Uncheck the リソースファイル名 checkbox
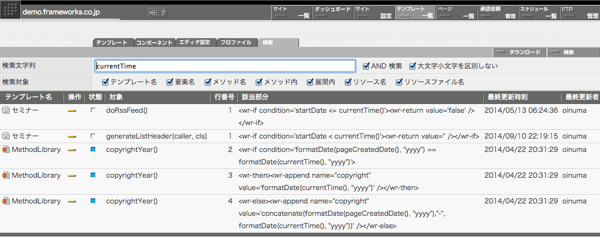The image size is (600, 237). [399, 82]
